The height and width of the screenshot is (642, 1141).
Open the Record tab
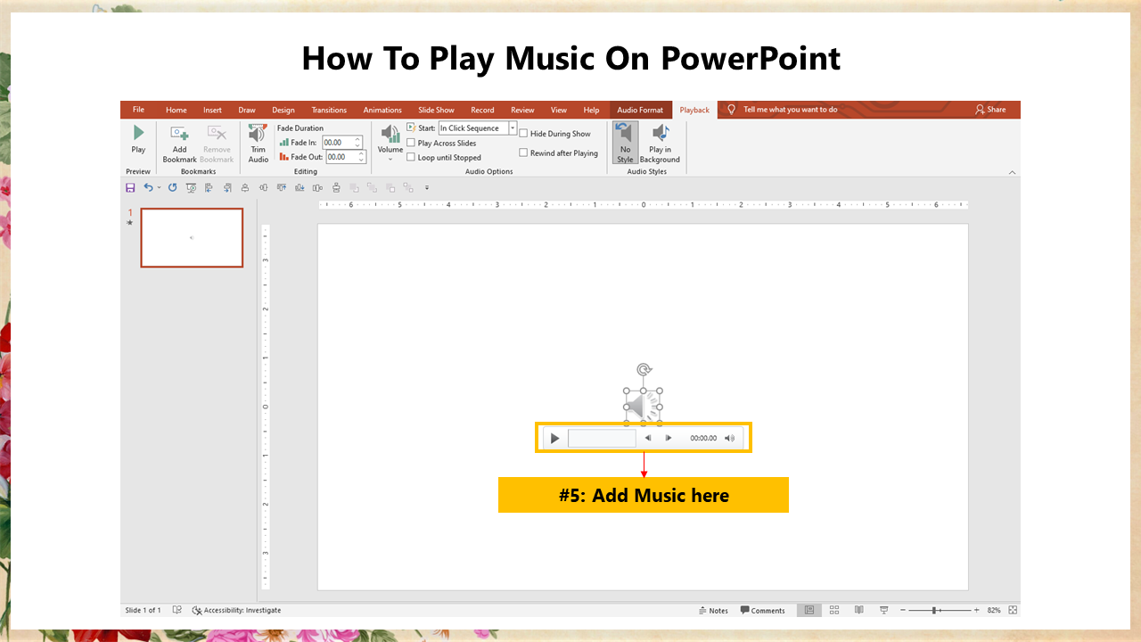pos(482,110)
